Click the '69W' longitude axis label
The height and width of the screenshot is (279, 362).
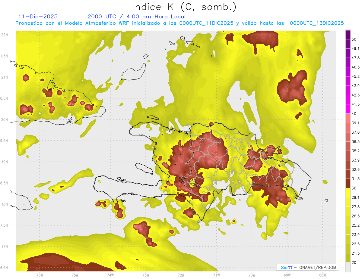coord(287,275)
